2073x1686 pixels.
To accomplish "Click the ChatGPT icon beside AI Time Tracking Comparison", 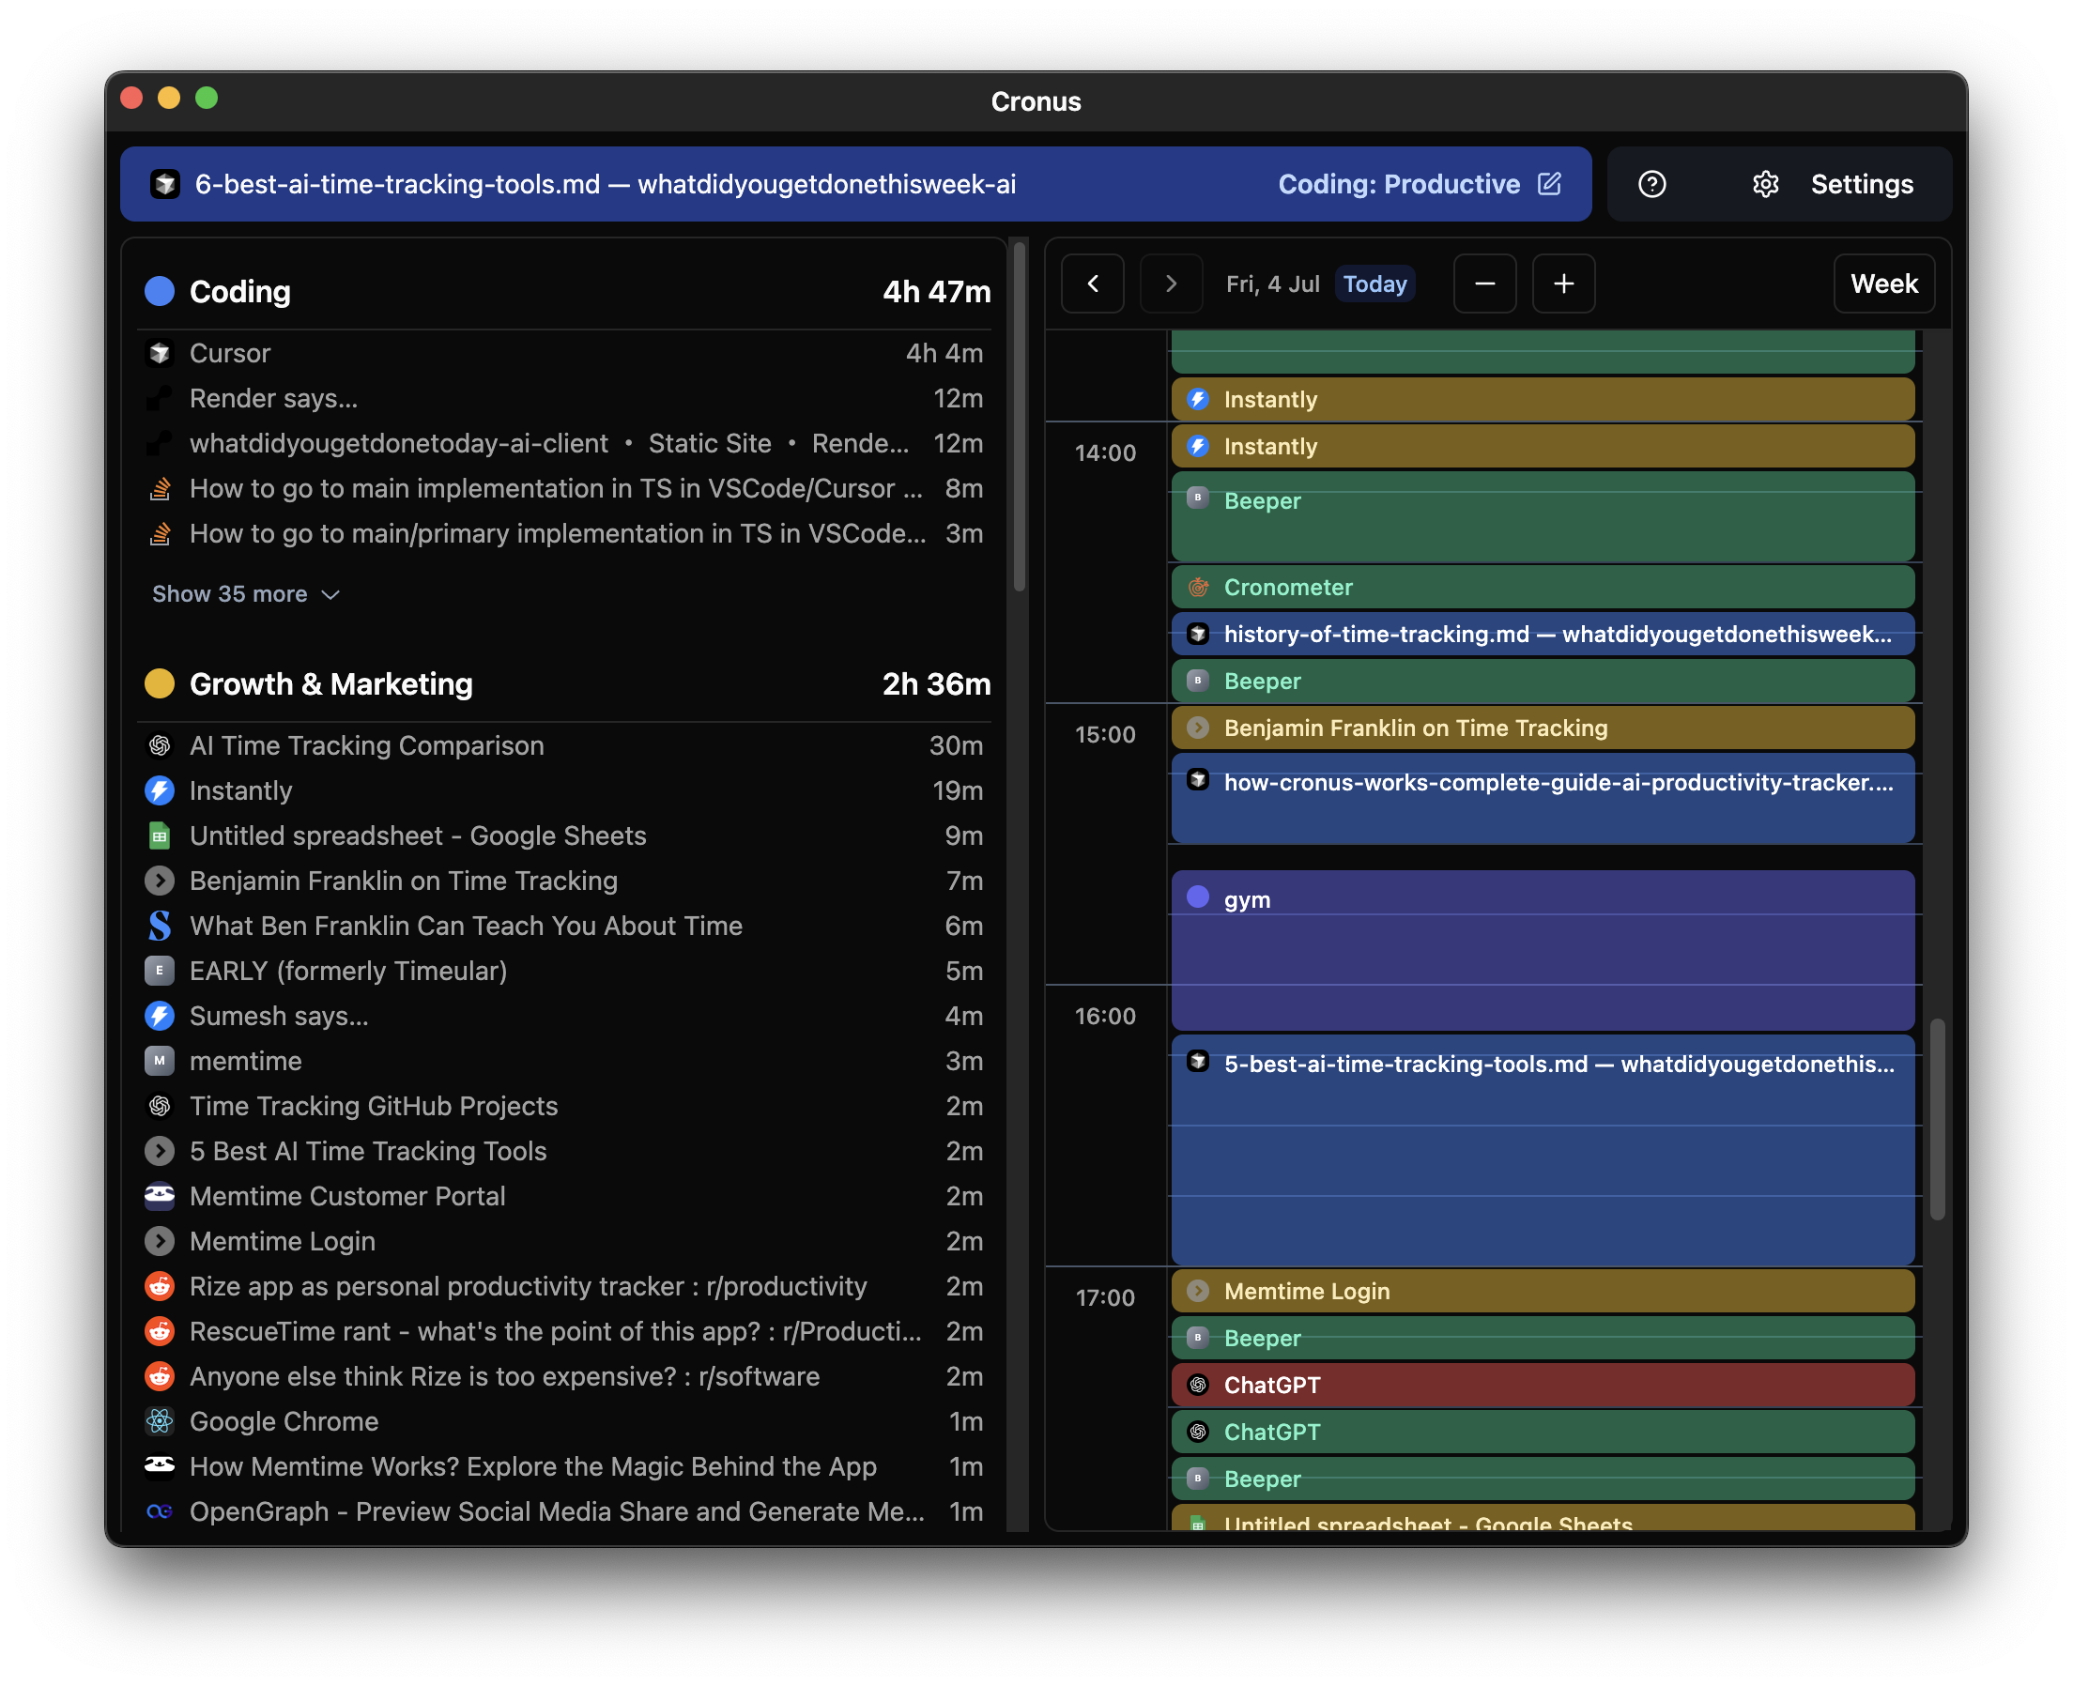I will tap(161, 745).
